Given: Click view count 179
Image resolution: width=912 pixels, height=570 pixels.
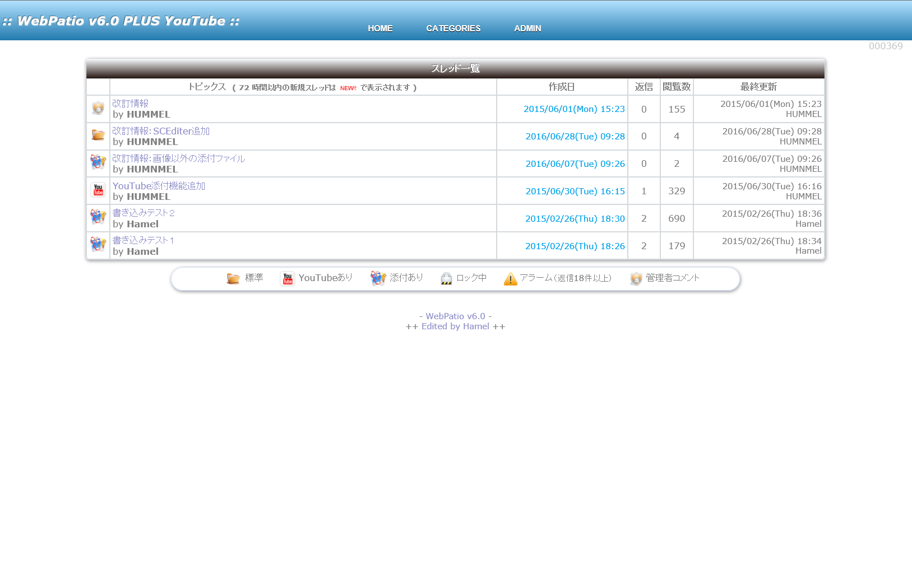Looking at the screenshot, I should click(677, 246).
